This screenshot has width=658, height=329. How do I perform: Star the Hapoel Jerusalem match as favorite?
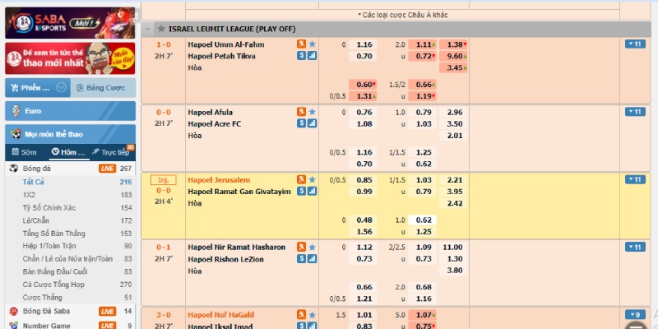[312, 179]
